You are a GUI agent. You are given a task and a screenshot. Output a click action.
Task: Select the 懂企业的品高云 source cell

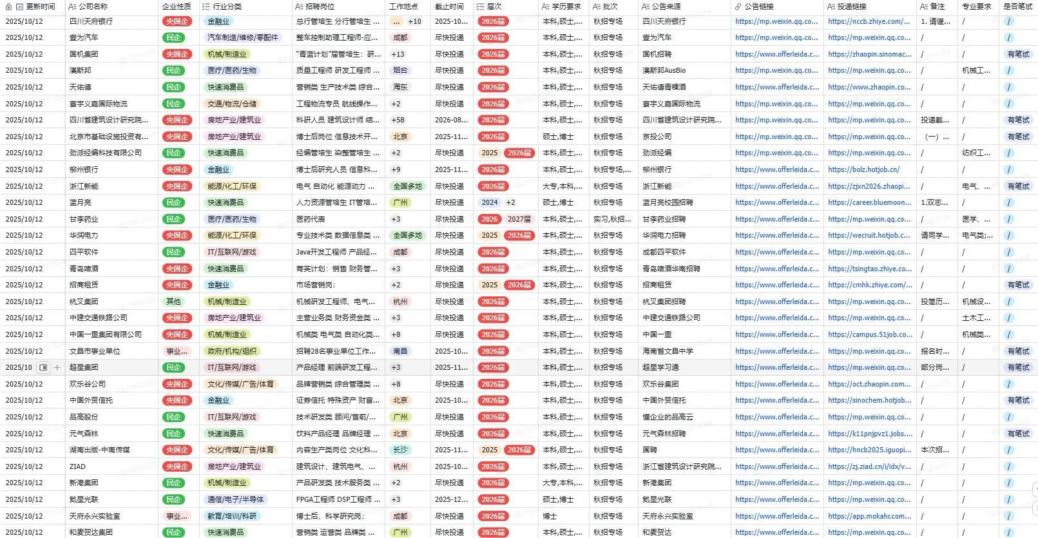coord(685,417)
